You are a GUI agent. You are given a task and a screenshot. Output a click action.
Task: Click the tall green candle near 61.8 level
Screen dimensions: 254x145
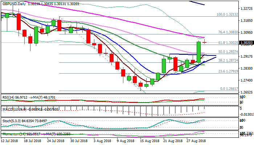point(199,51)
